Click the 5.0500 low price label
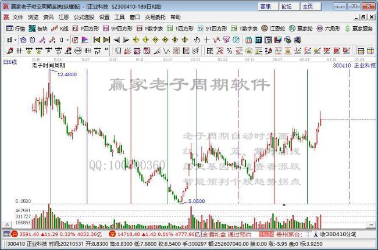 (x=197, y=201)
